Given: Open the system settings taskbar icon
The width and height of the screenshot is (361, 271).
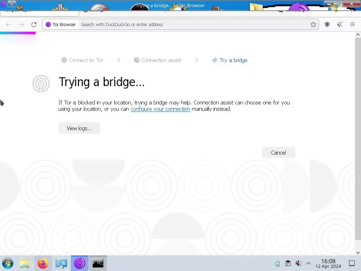Looking at the screenshot, I should pos(61,263).
